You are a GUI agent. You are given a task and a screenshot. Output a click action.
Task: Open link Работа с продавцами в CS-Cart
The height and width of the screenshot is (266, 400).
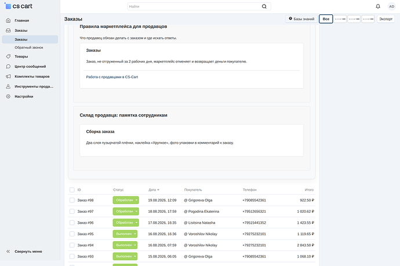tap(112, 76)
